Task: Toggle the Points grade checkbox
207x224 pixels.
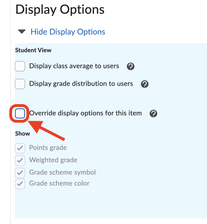Action: pyautogui.click(x=20, y=148)
